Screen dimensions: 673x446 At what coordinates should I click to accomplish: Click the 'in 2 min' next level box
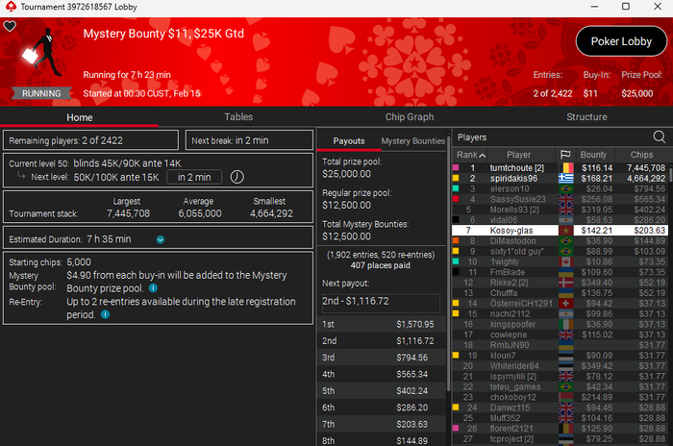(x=194, y=177)
